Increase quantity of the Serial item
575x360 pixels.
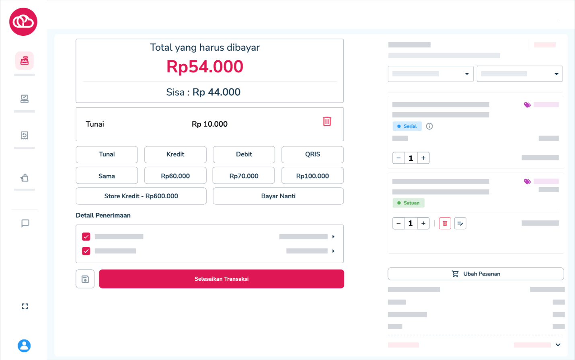423,158
